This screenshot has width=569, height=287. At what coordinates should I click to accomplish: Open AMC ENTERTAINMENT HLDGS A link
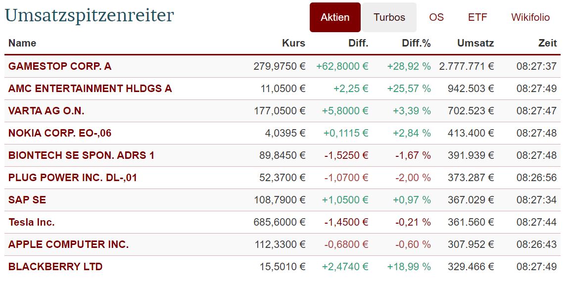tap(90, 89)
